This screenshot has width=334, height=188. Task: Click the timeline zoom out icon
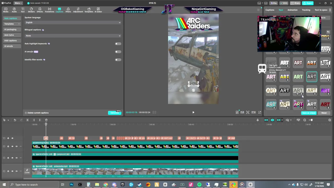(x=305, y=120)
